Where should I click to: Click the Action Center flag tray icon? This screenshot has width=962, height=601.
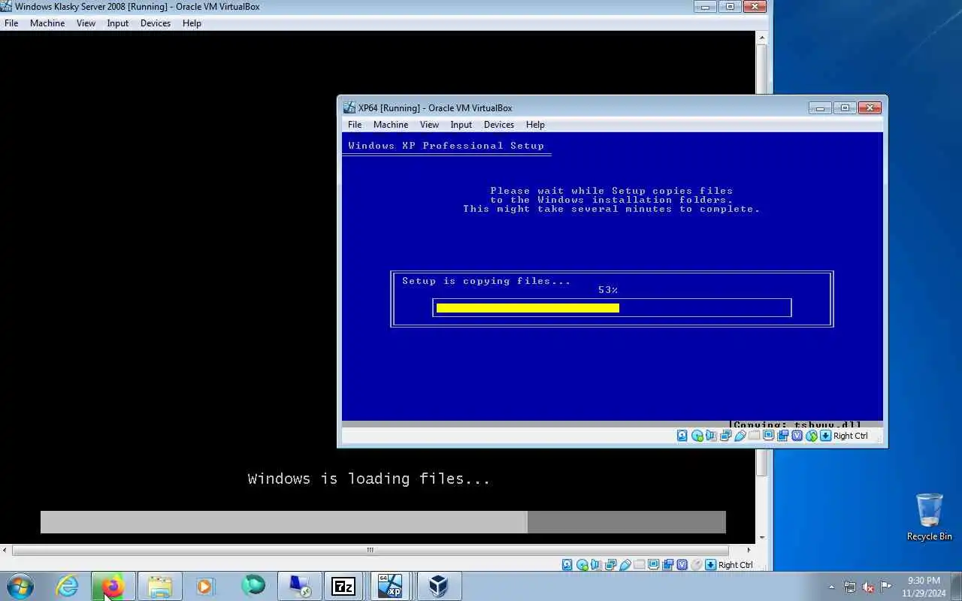pos(886,587)
